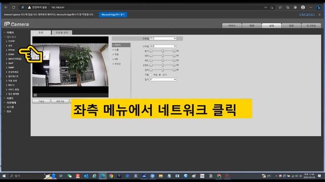Increase gamma with the plus button
Screen dimensions: 325x182
[174, 70]
